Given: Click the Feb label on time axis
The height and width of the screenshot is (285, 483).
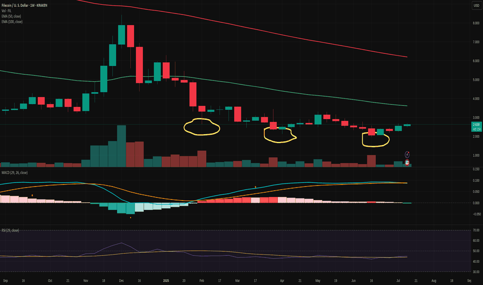Looking at the screenshot, I should point(202,281).
